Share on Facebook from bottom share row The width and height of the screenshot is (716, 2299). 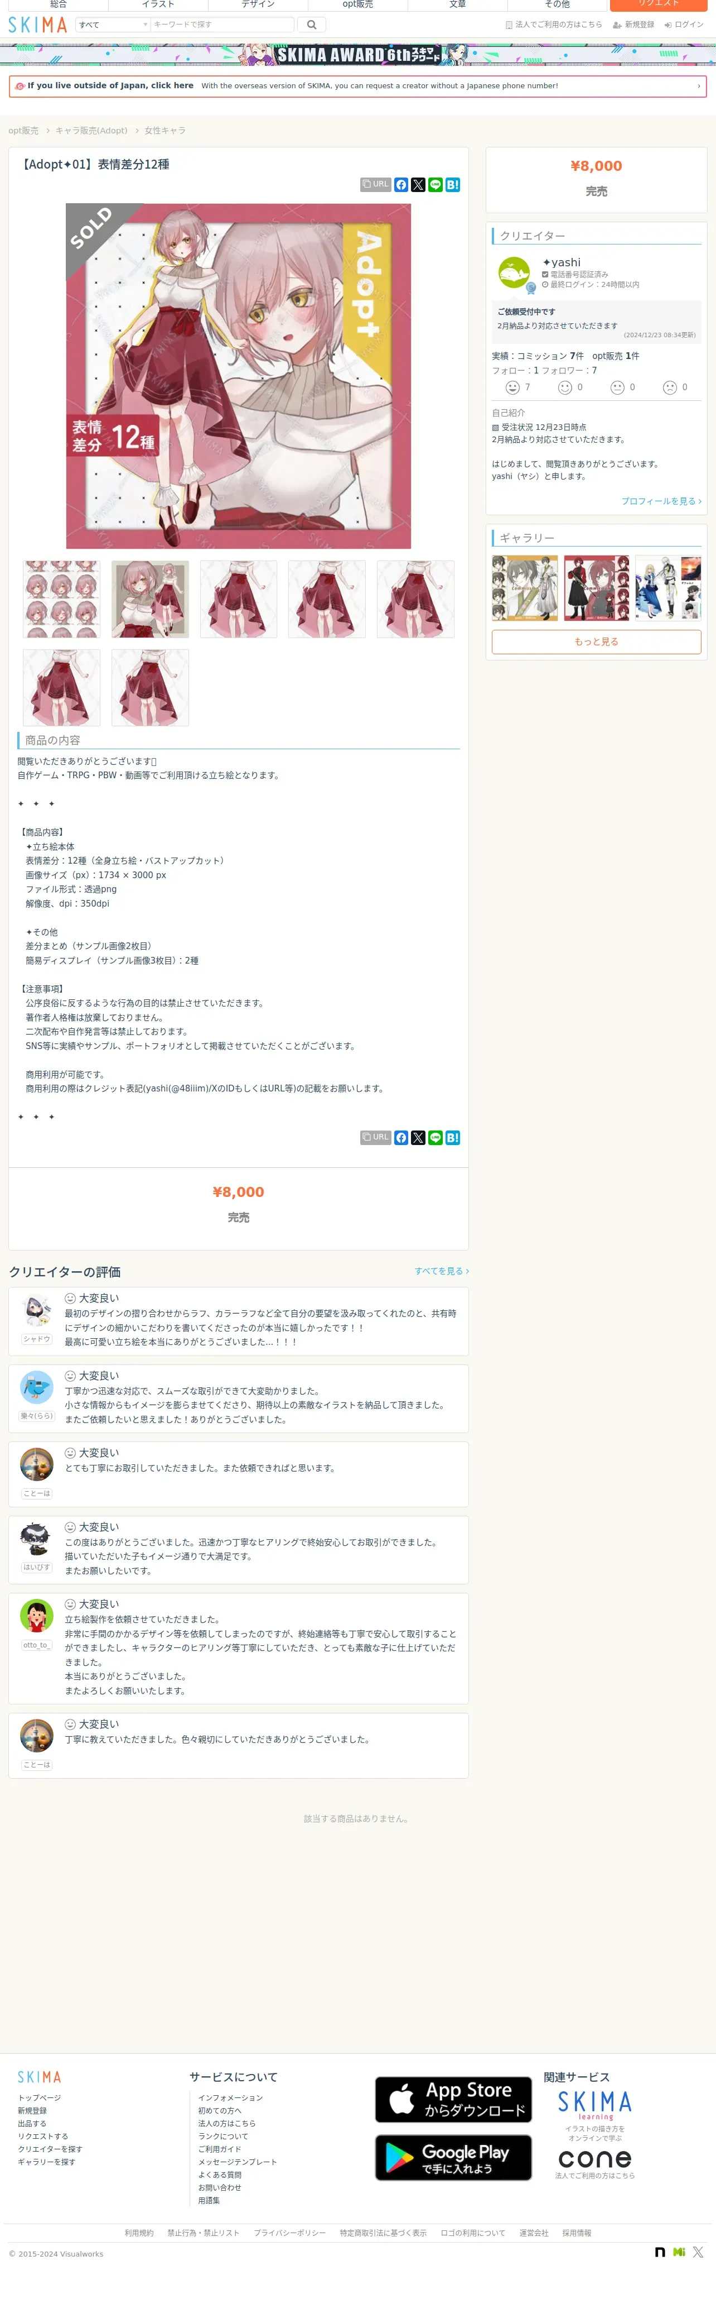coord(401,1137)
